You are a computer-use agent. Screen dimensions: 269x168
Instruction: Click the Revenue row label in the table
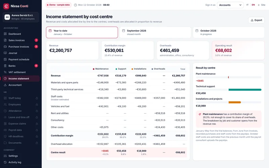pos(56,76)
